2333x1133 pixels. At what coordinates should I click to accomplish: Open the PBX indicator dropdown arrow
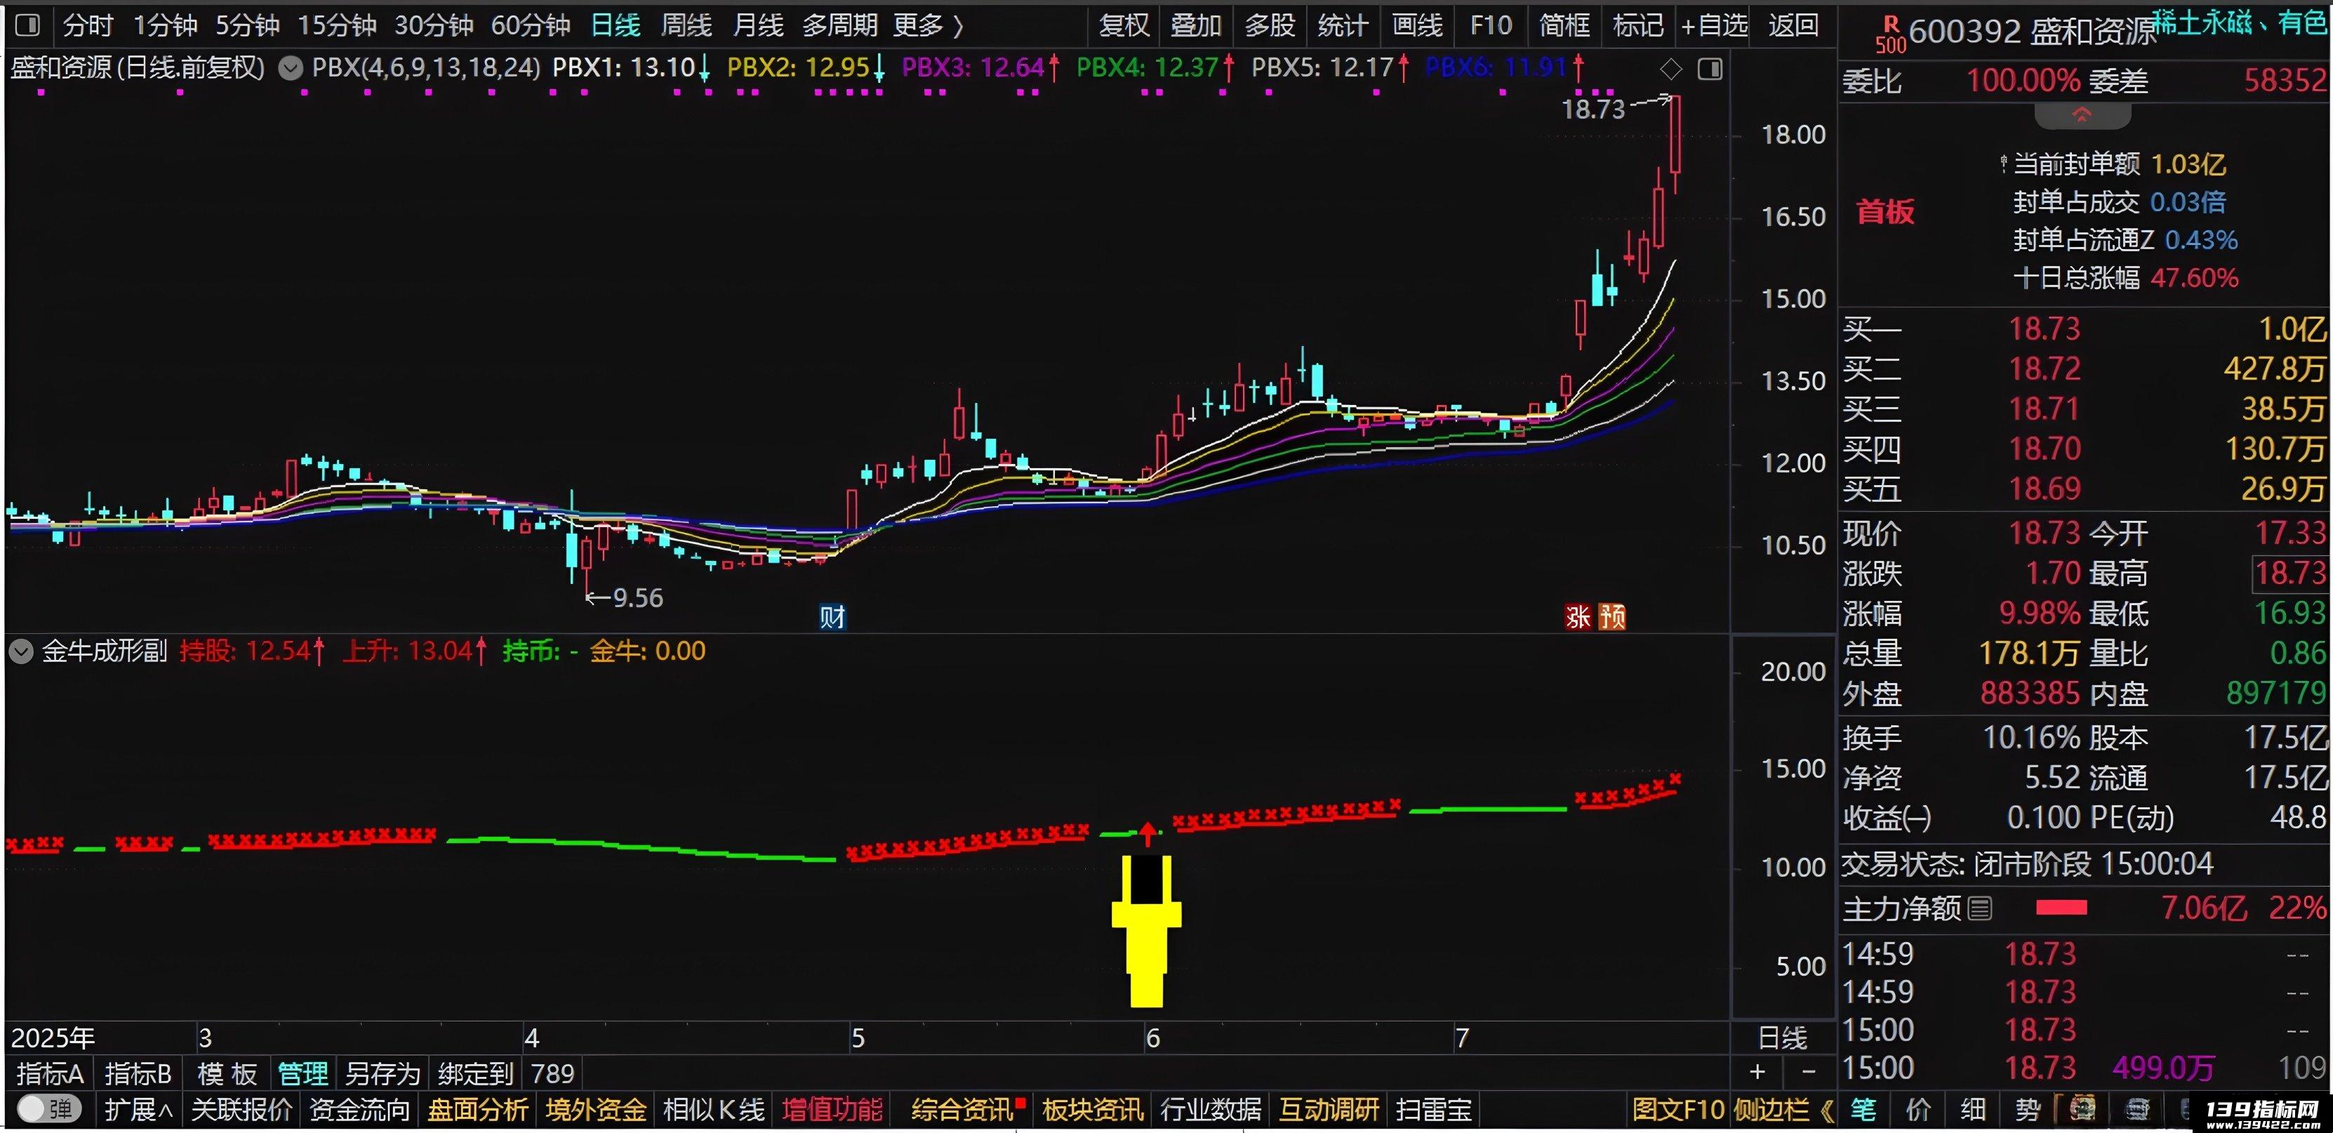(x=290, y=69)
